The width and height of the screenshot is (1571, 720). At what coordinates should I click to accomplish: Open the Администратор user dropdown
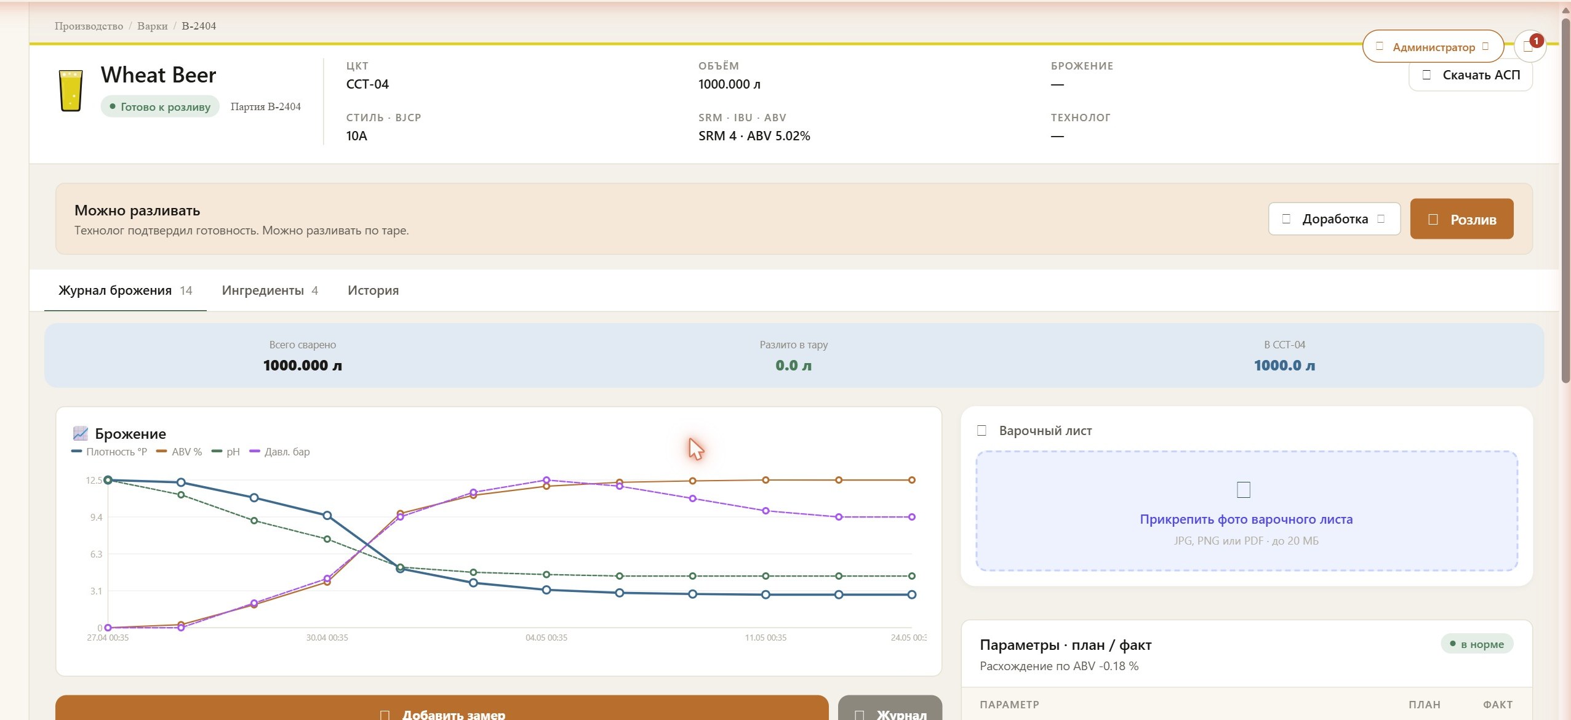coord(1433,46)
